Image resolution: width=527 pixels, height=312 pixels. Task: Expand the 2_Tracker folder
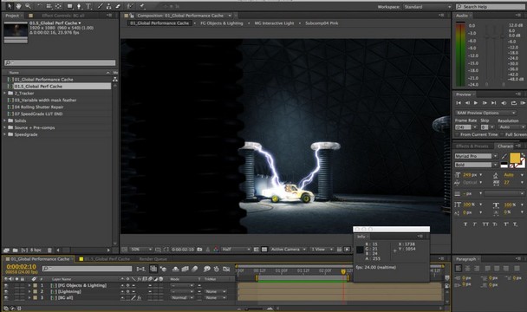pos(4,93)
